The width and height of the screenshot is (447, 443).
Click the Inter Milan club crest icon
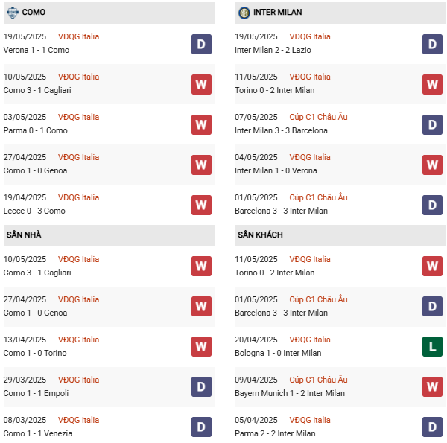(244, 13)
